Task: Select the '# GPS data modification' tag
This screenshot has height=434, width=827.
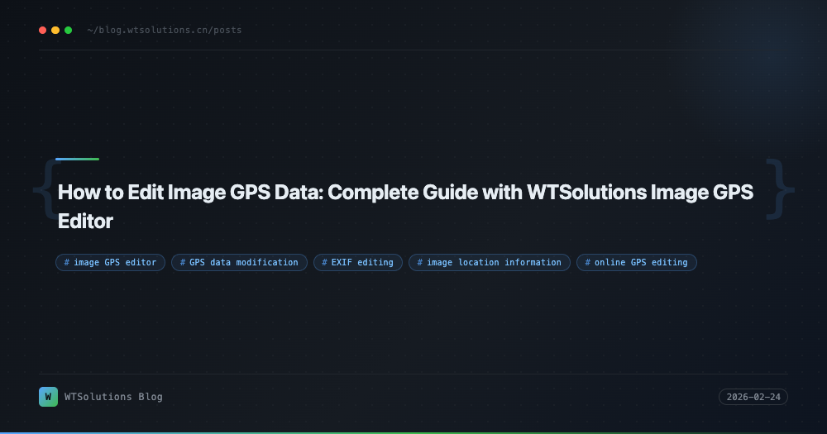Action: coord(239,262)
